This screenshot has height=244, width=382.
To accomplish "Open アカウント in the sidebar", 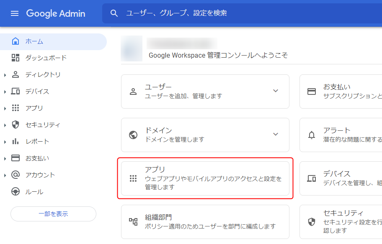I will click(x=40, y=175).
